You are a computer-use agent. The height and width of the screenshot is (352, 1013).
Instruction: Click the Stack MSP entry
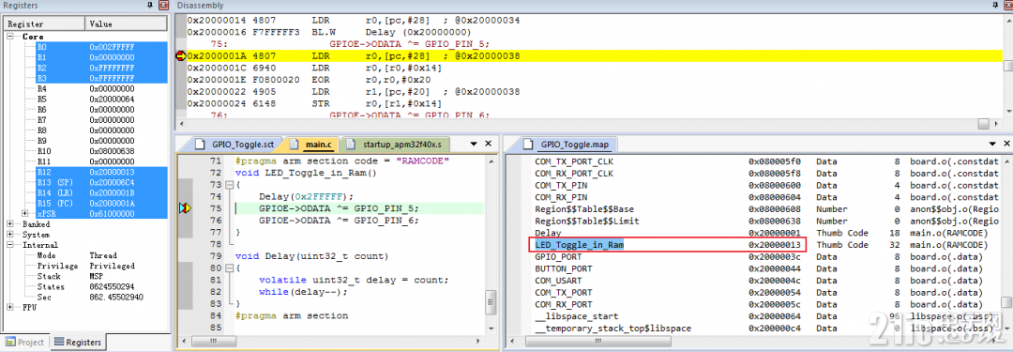tap(102, 276)
